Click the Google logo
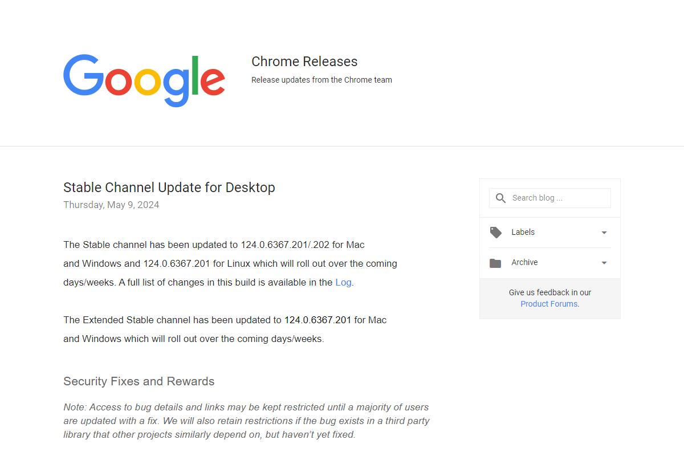This screenshot has width=684, height=456. click(x=144, y=80)
